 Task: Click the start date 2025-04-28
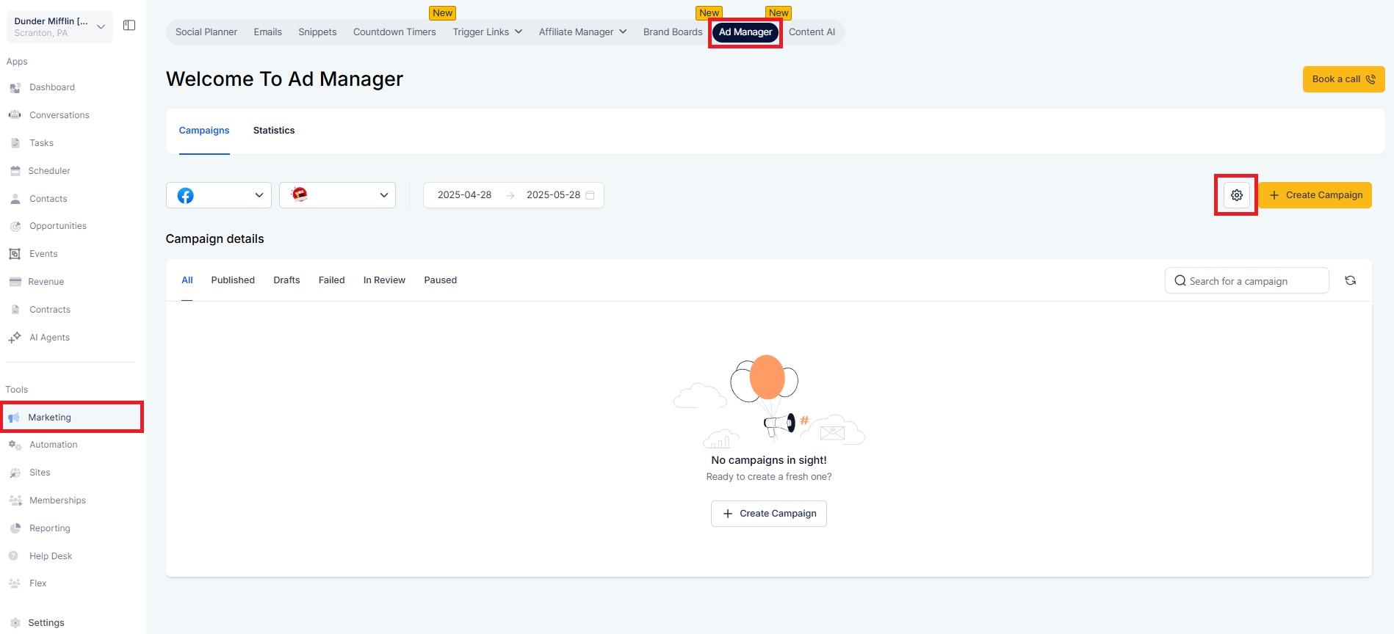pyautogui.click(x=464, y=195)
